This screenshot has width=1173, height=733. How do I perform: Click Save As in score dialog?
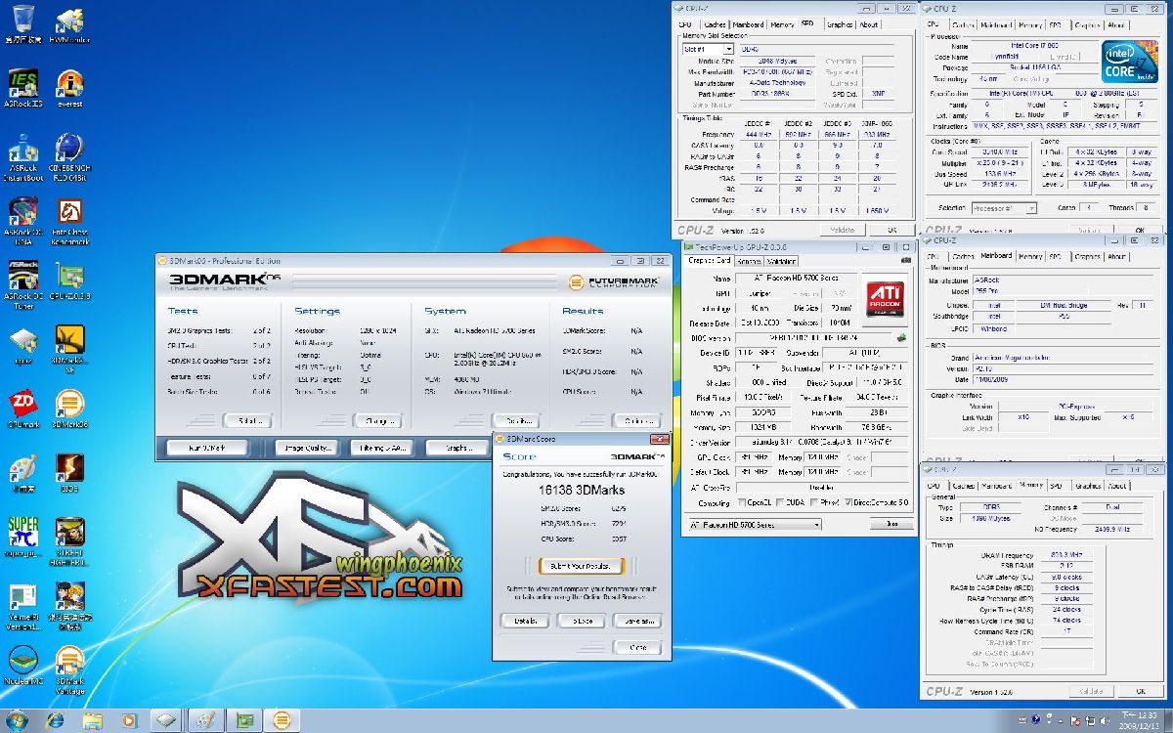[638, 621]
